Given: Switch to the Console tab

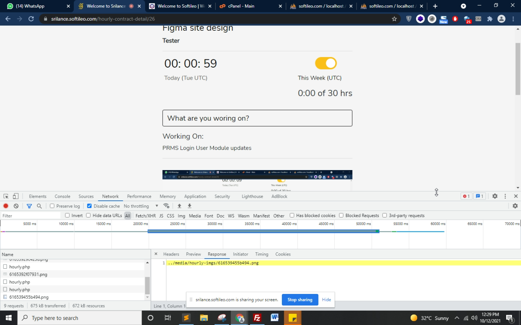Looking at the screenshot, I should coord(62,196).
